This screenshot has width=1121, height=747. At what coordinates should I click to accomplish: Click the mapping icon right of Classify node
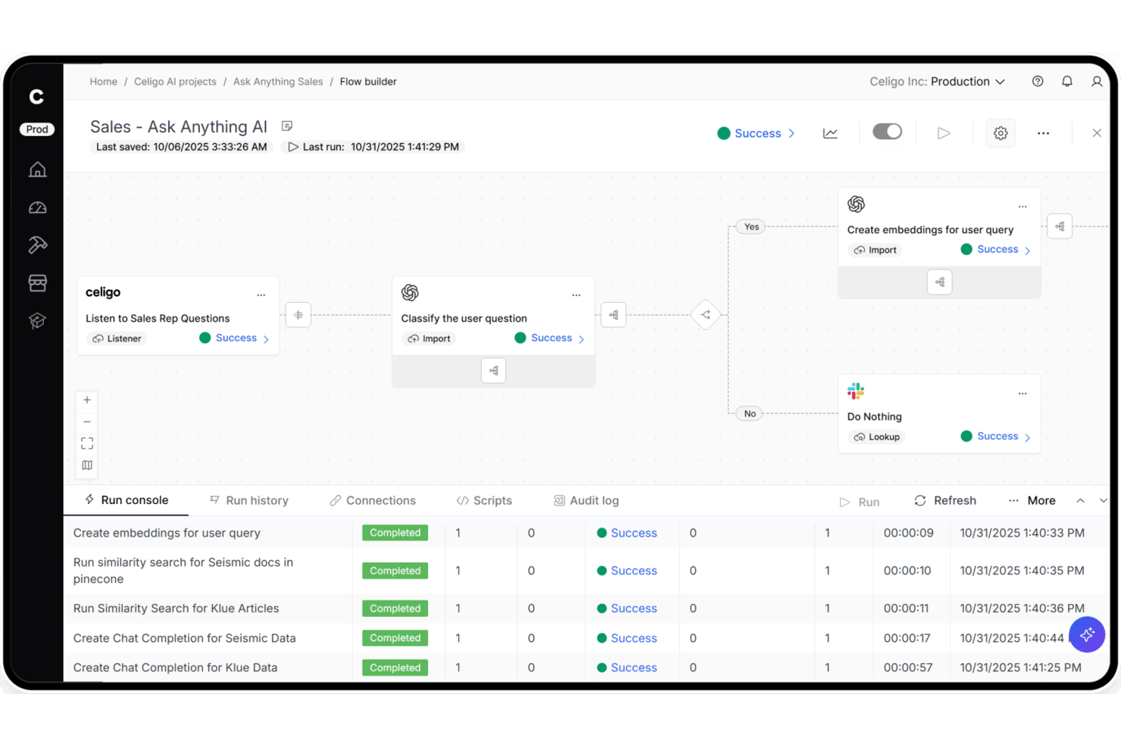pos(614,315)
